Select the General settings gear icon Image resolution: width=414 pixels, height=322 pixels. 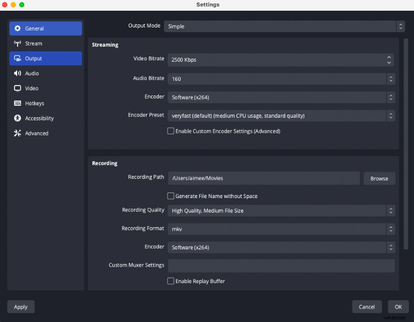(18, 28)
